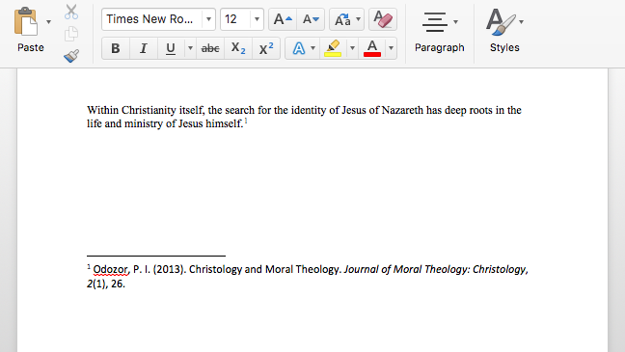
Task: Click the misspelled name 'Odozor' in footnote
Action: pos(111,269)
